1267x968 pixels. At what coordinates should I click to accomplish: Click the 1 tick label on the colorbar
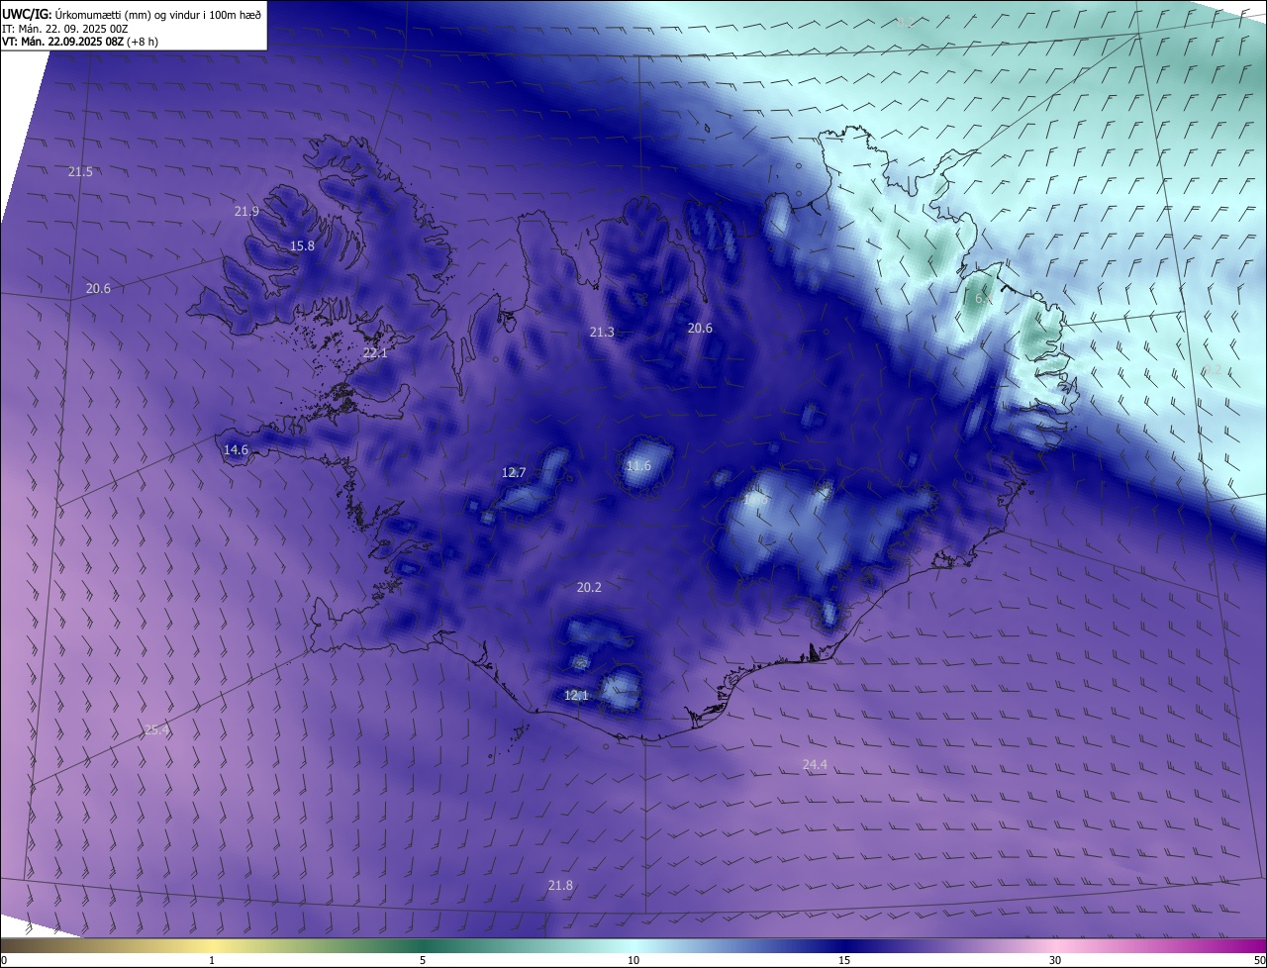pyautogui.click(x=212, y=960)
